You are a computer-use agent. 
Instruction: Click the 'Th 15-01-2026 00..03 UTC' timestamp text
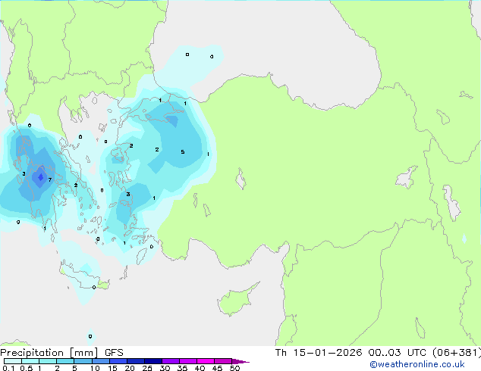[352, 353]
